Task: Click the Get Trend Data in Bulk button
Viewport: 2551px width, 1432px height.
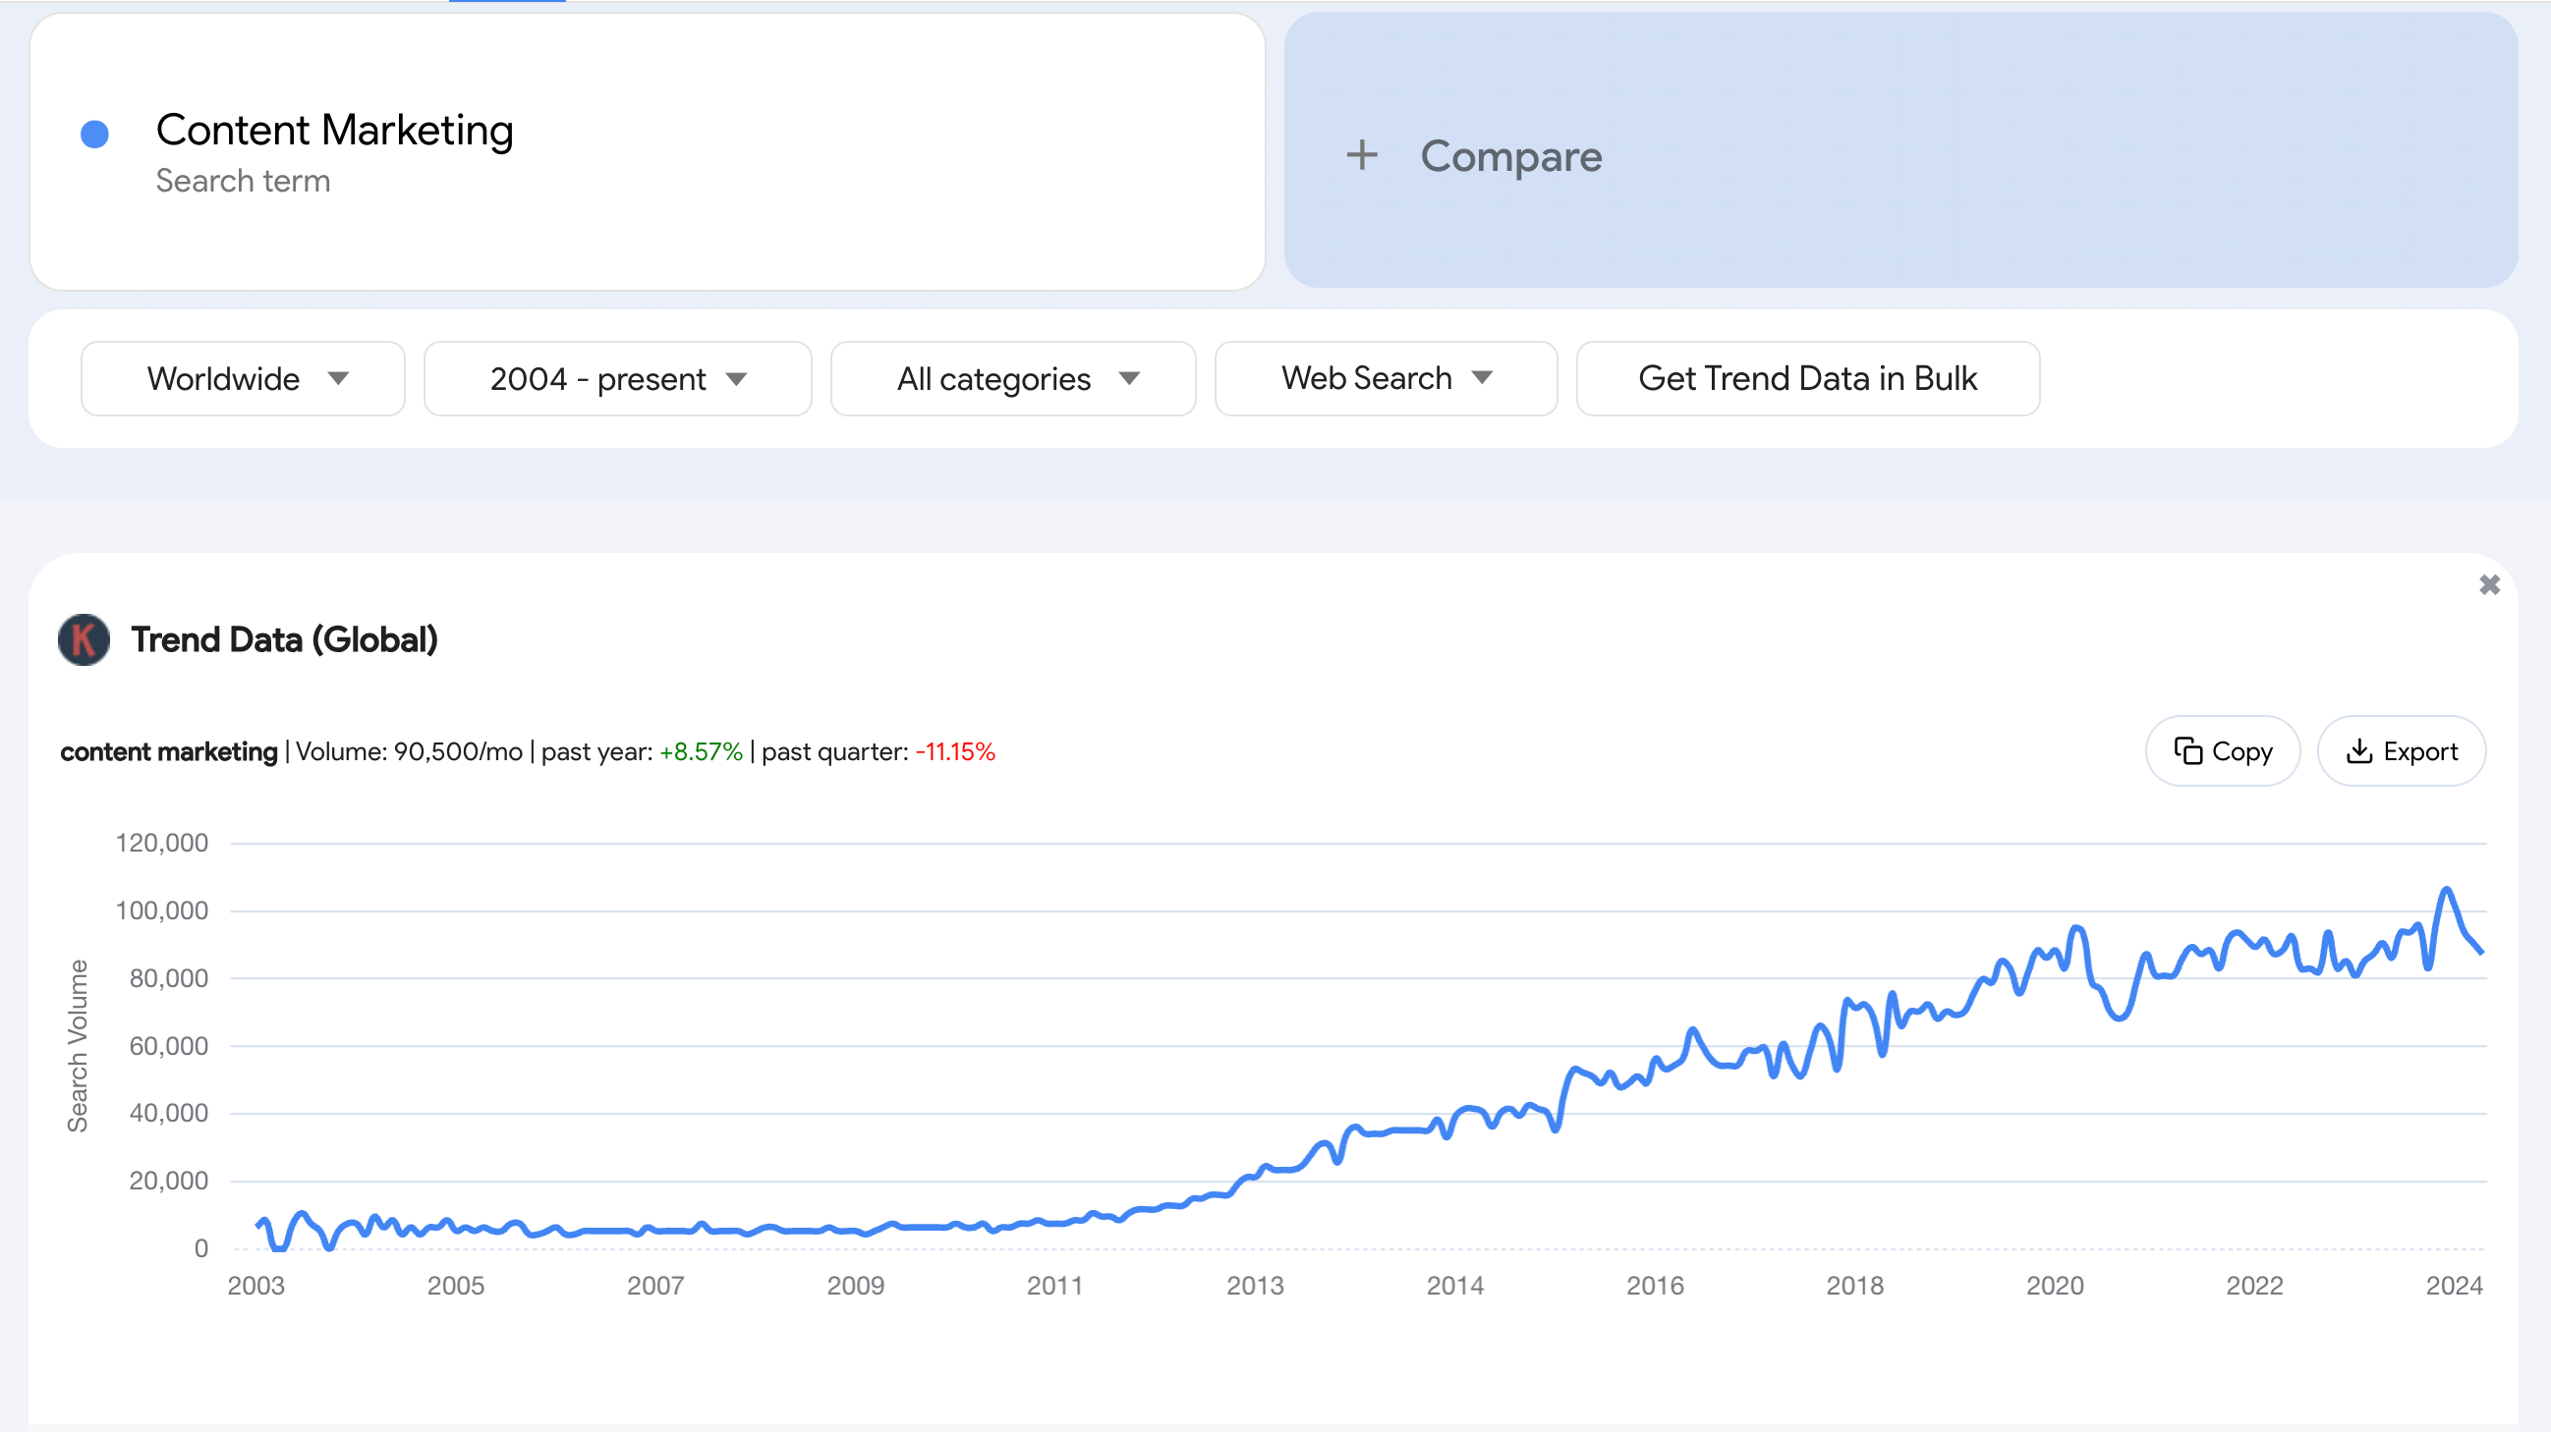Action: pyautogui.click(x=1806, y=378)
